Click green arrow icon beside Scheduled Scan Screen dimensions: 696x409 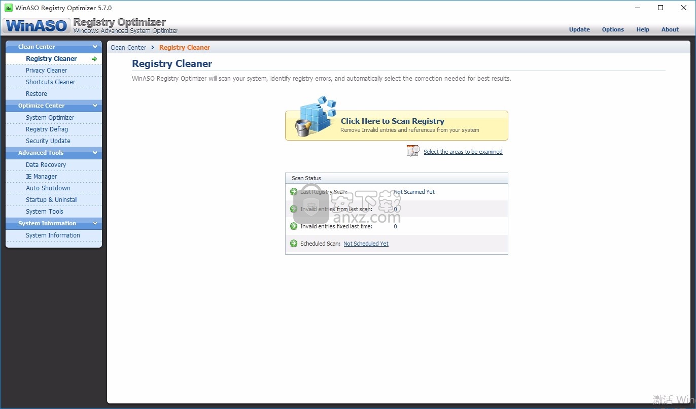(294, 244)
